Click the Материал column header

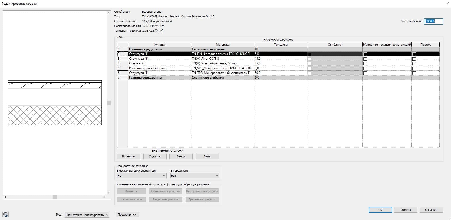point(223,45)
